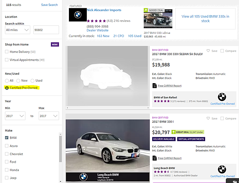Click View all 105 Used BMW 330s button

click(205, 19)
